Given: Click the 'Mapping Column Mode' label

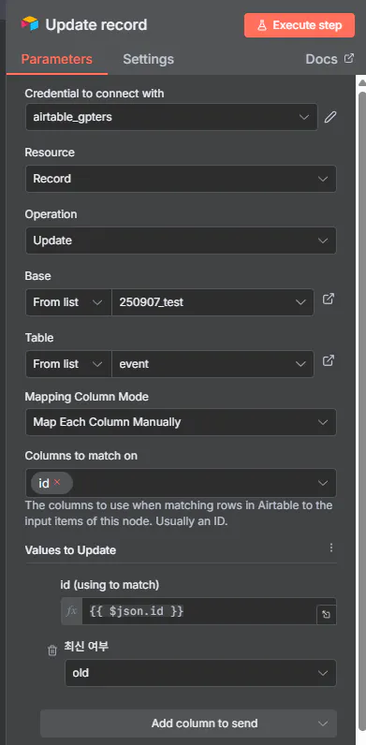Looking at the screenshot, I should [86, 396].
